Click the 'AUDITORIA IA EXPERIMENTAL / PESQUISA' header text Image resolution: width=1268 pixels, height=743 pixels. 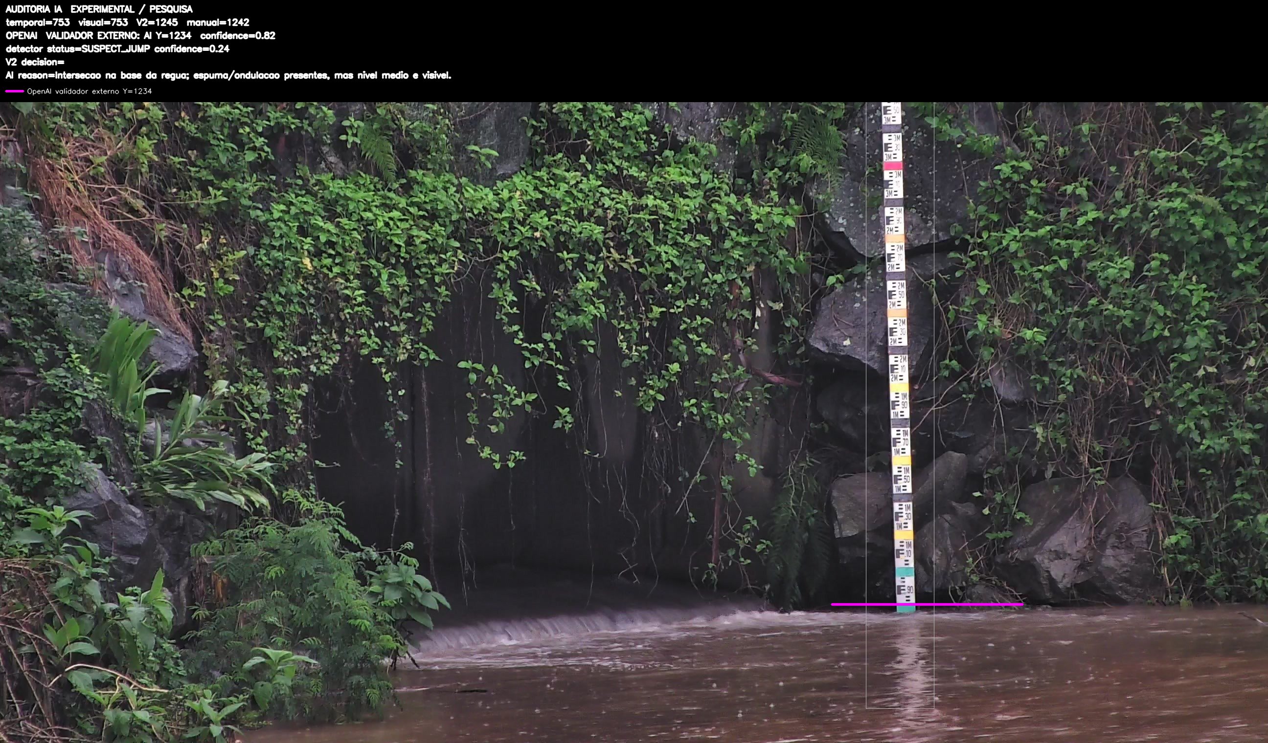99,9
